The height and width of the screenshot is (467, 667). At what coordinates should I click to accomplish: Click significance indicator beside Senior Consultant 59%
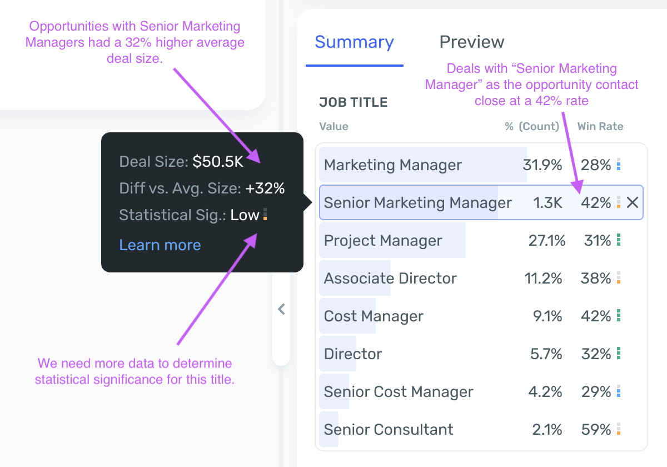click(619, 430)
